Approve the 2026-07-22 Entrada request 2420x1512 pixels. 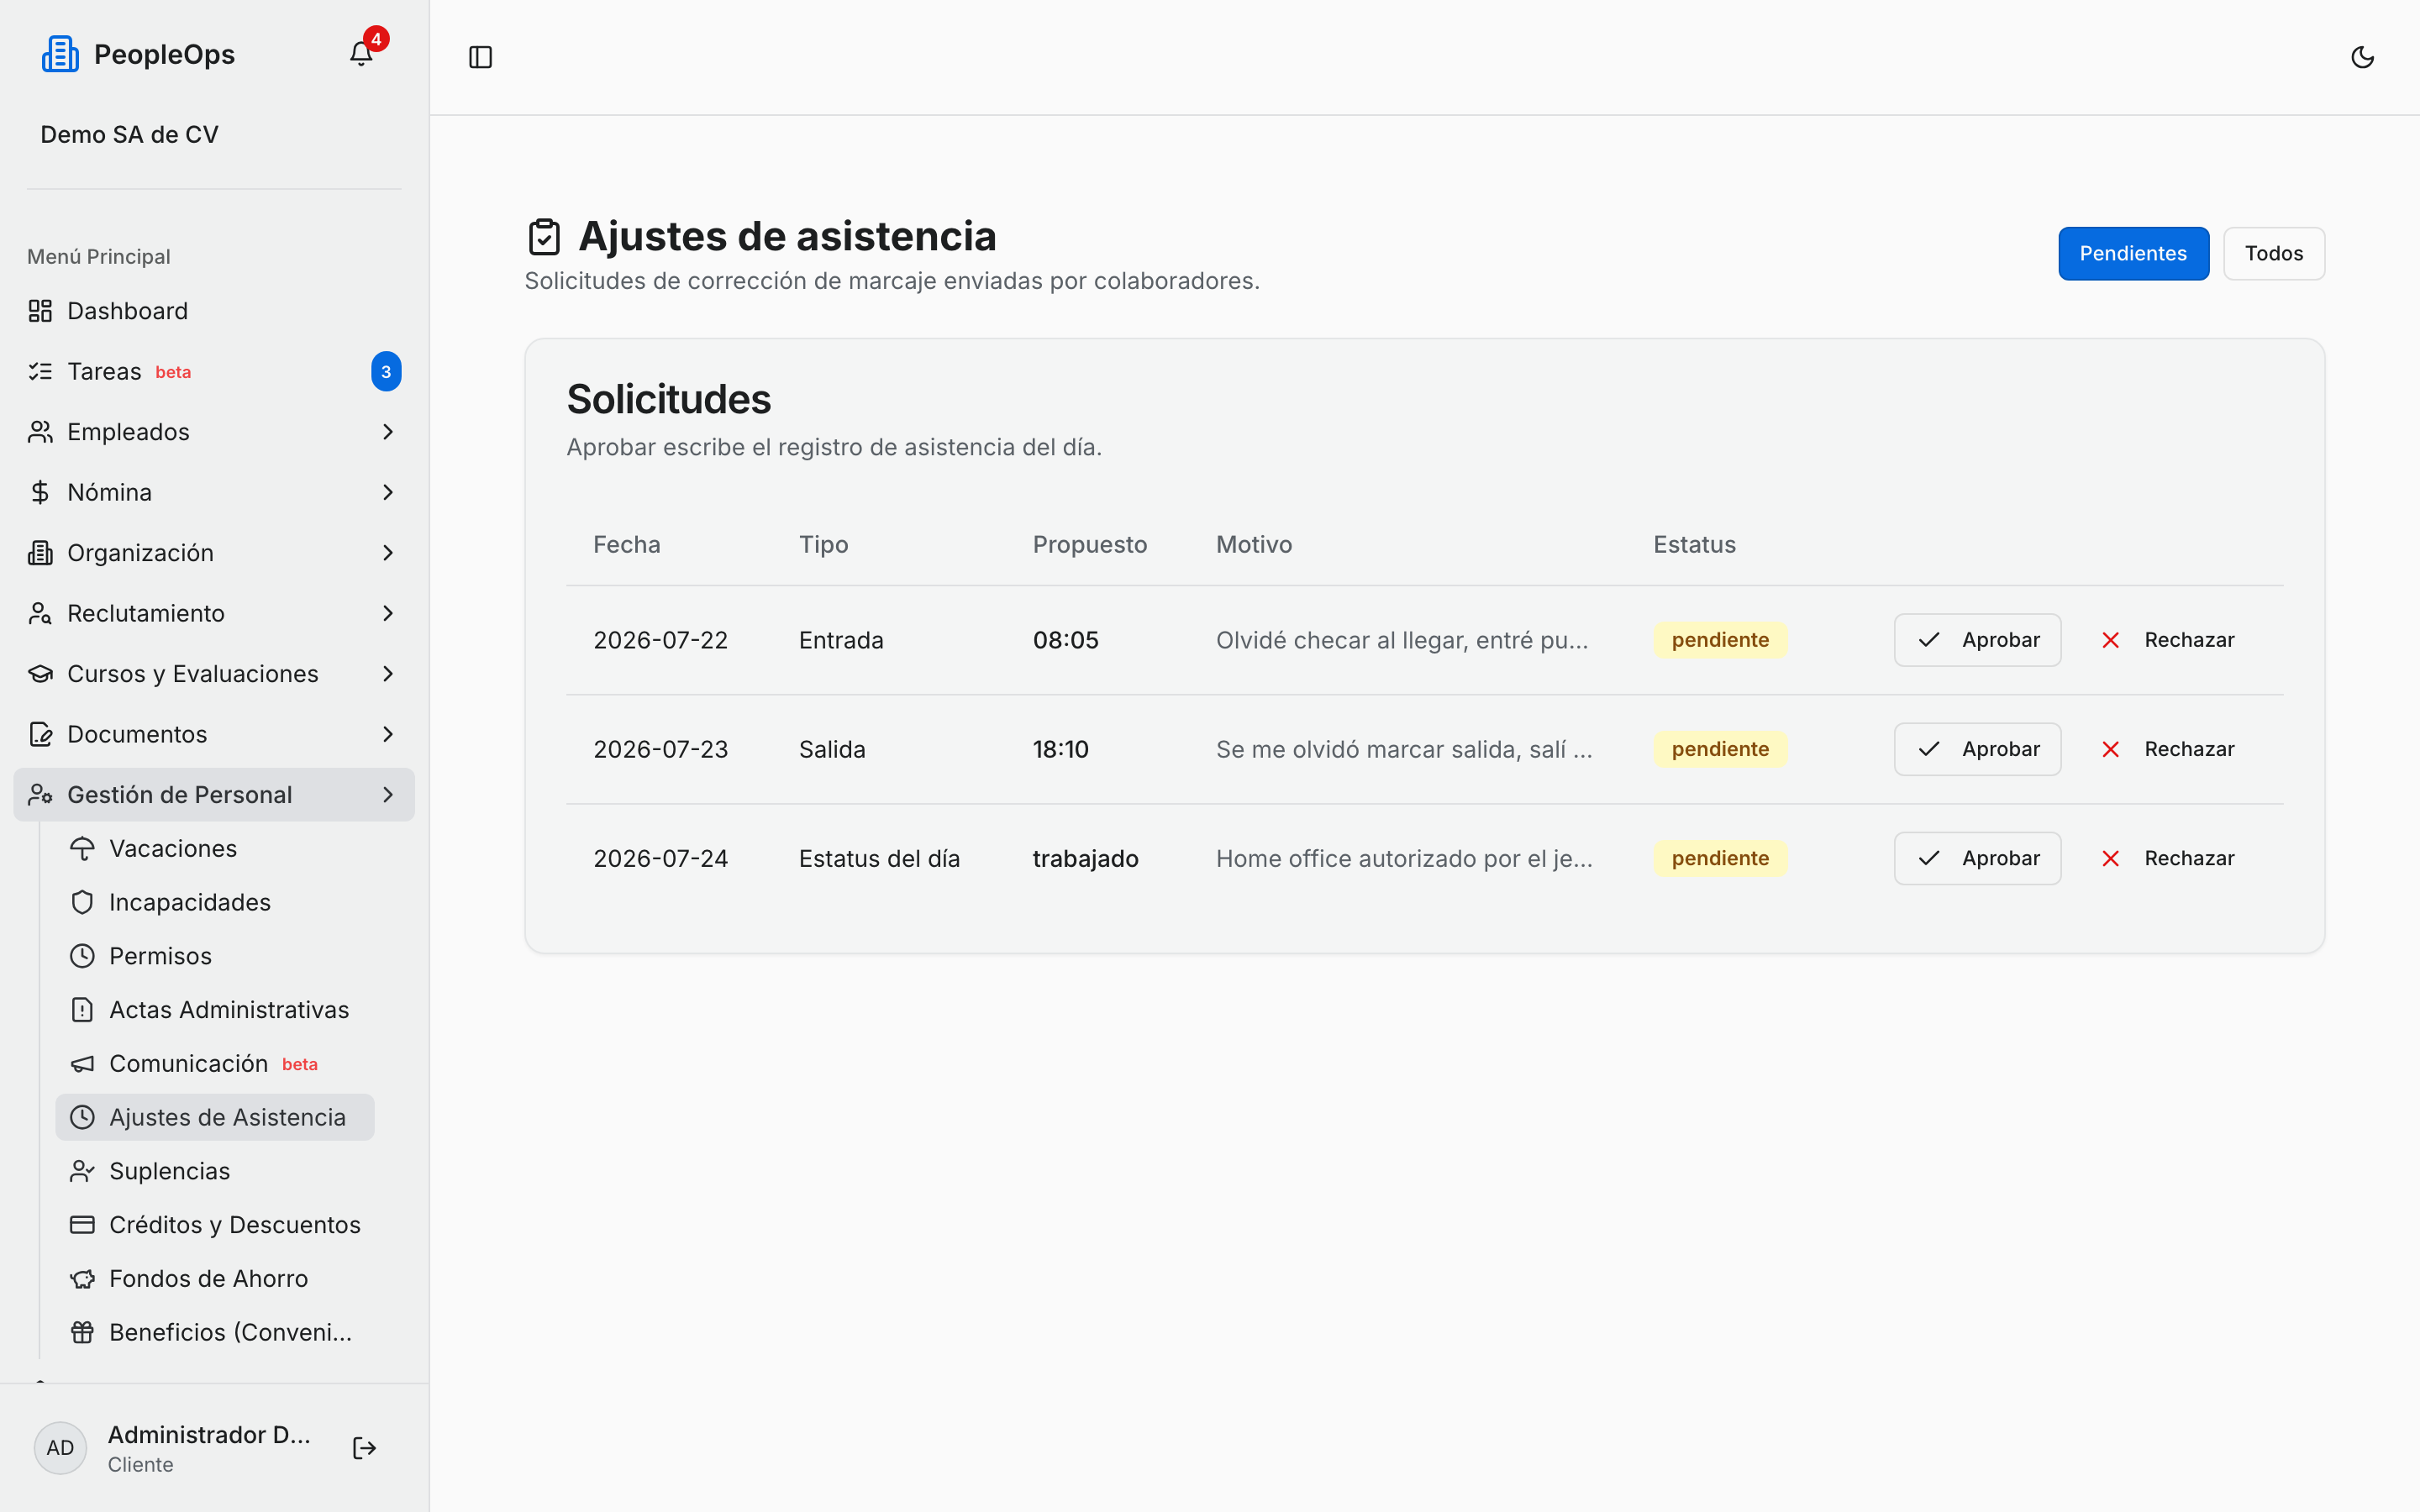pyautogui.click(x=1977, y=640)
